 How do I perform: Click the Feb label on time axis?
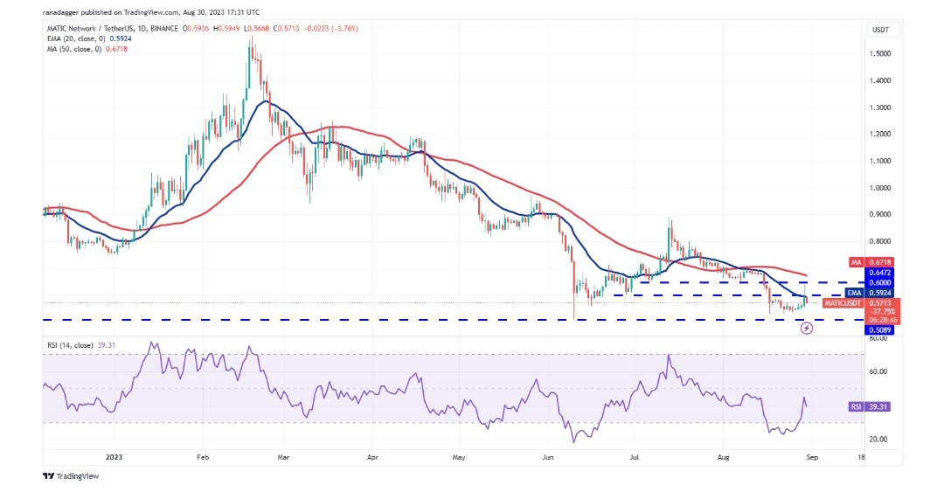coord(203,456)
